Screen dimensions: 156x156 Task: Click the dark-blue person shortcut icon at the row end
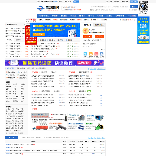pos(102,54)
